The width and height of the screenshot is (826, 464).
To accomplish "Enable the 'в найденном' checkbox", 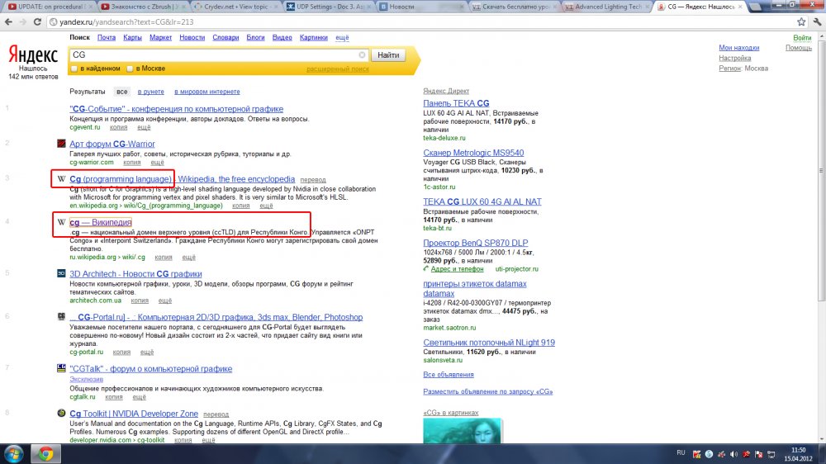I will pyautogui.click(x=74, y=69).
